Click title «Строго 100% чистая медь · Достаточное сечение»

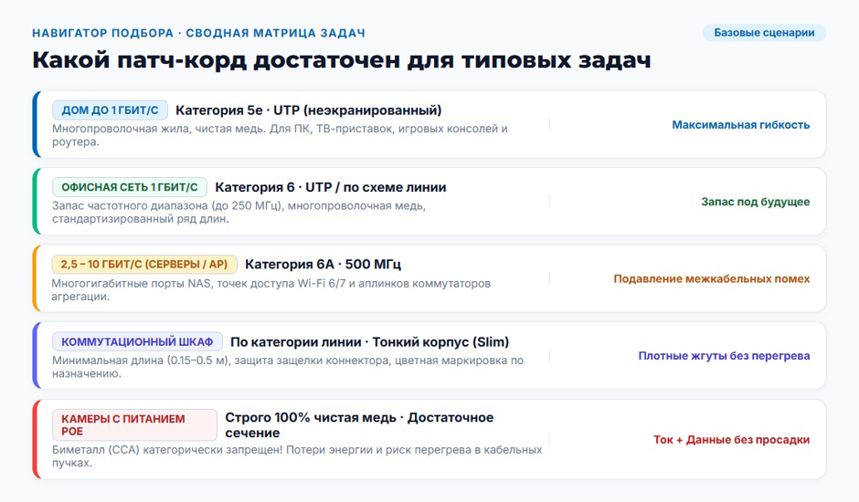coord(359,424)
